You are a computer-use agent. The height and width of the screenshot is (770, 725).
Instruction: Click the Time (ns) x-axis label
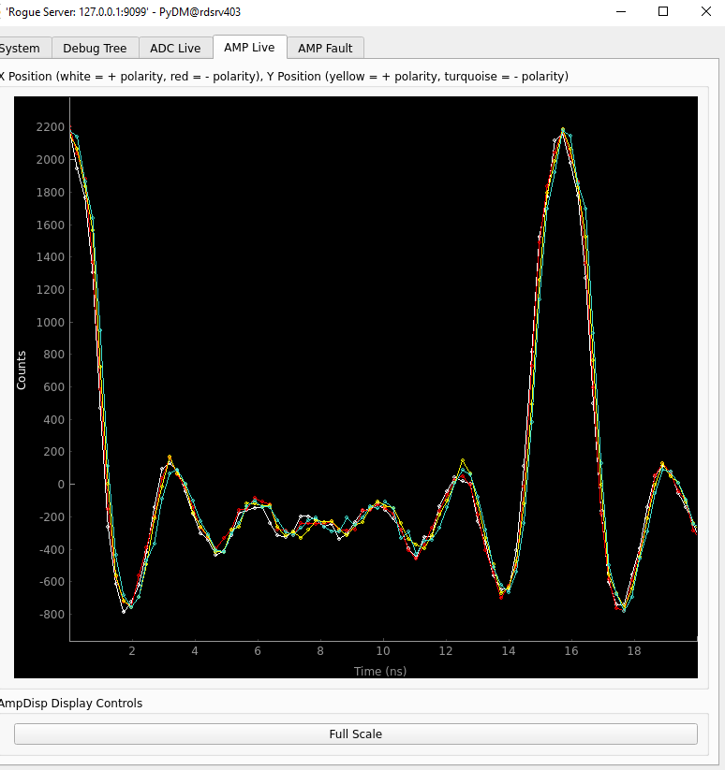coord(380,671)
